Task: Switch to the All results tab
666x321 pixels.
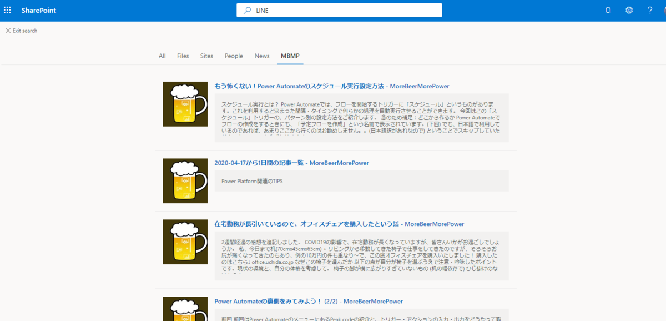Action: (x=162, y=56)
